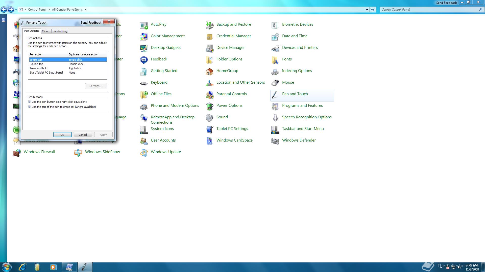Viewport: 485px width, 272px height.
Task: Open recent pages dropdown beside Forward
Action: pyautogui.click(x=16, y=10)
